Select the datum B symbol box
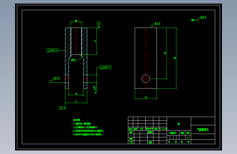The image size is (237, 154). [x=61, y=108]
